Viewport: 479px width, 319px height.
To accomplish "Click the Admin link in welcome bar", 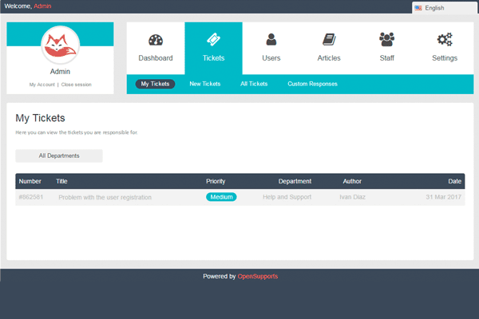I will tap(42, 6).
